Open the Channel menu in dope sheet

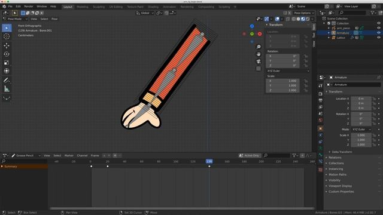tap(82, 155)
